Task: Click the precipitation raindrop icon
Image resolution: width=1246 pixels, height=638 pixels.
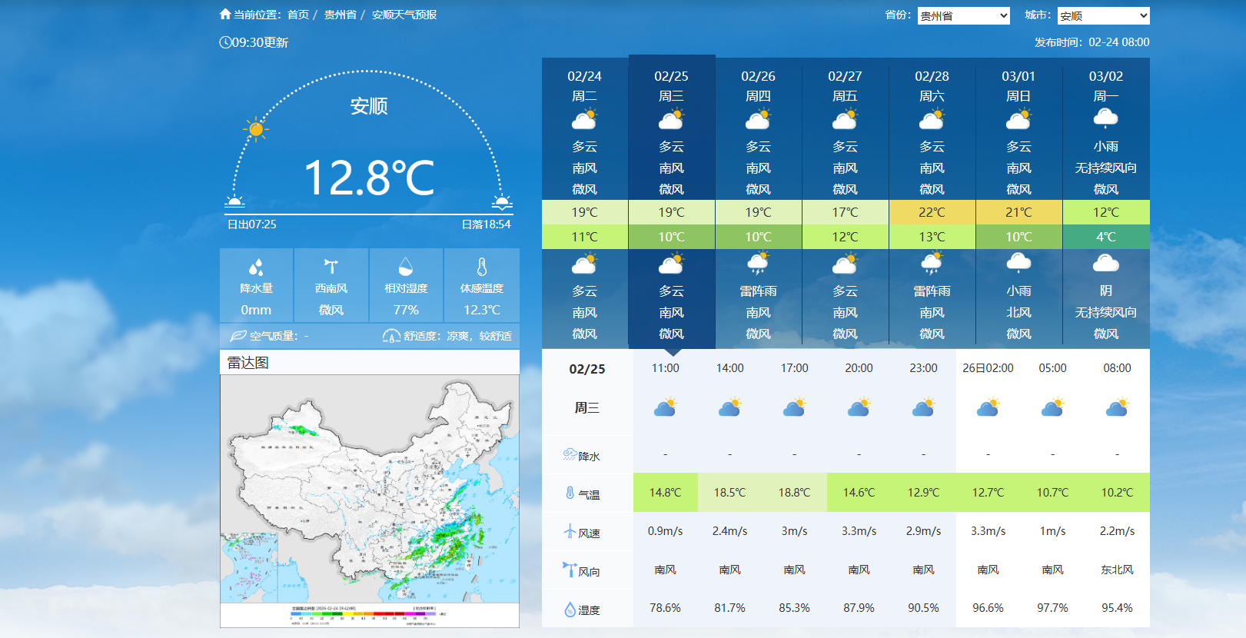Action: click(256, 267)
